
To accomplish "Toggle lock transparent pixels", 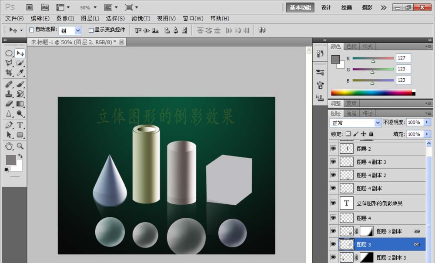I will click(x=348, y=134).
